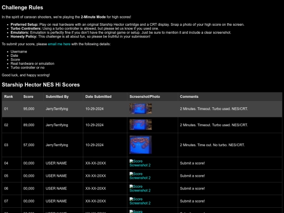Click the rank 01 comment about Turbo used

[x=214, y=109]
